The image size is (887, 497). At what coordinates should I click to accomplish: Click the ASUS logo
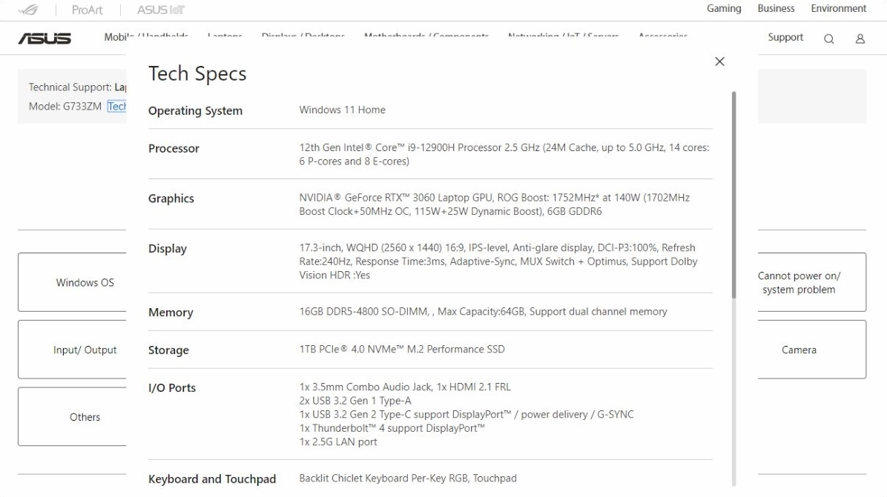[x=44, y=39]
